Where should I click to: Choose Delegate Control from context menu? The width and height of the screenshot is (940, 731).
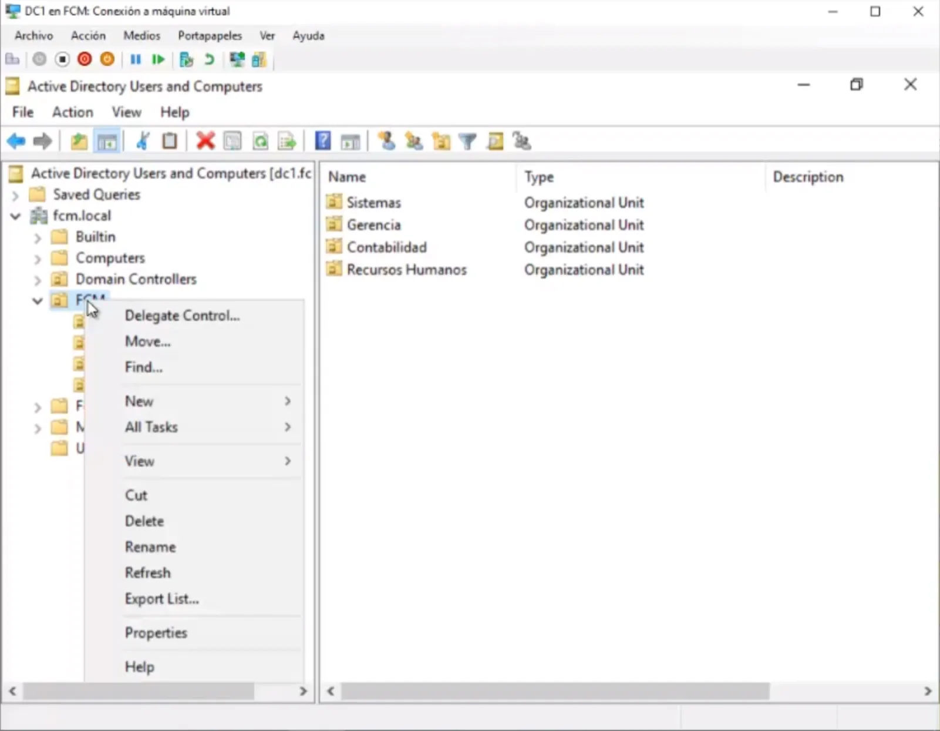[x=182, y=316]
